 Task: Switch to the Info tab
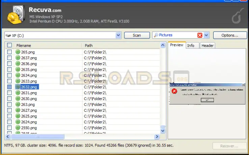click(191, 45)
